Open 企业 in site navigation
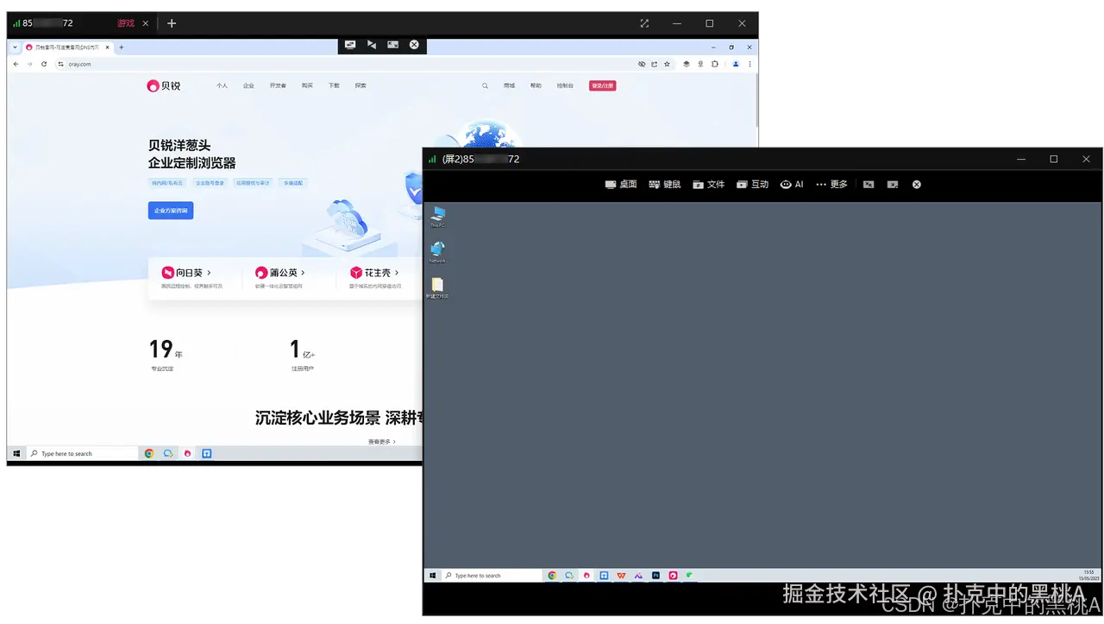Viewport: 1104px width, 624px height. [x=248, y=85]
